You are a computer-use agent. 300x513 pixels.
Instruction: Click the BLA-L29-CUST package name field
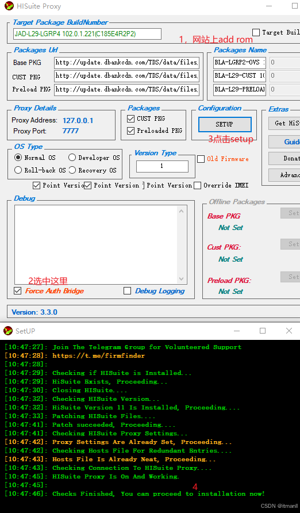tap(240, 75)
